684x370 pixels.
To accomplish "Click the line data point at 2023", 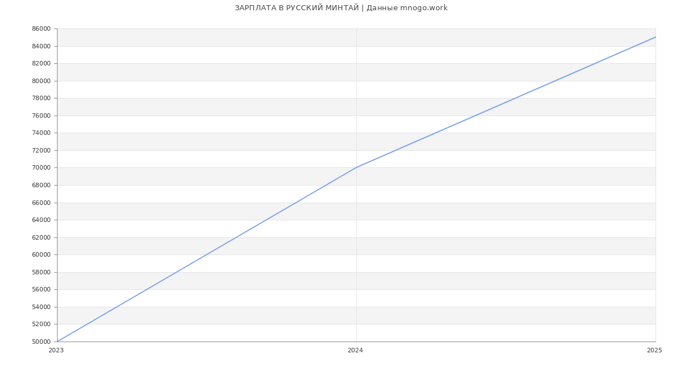I will pos(57,342).
